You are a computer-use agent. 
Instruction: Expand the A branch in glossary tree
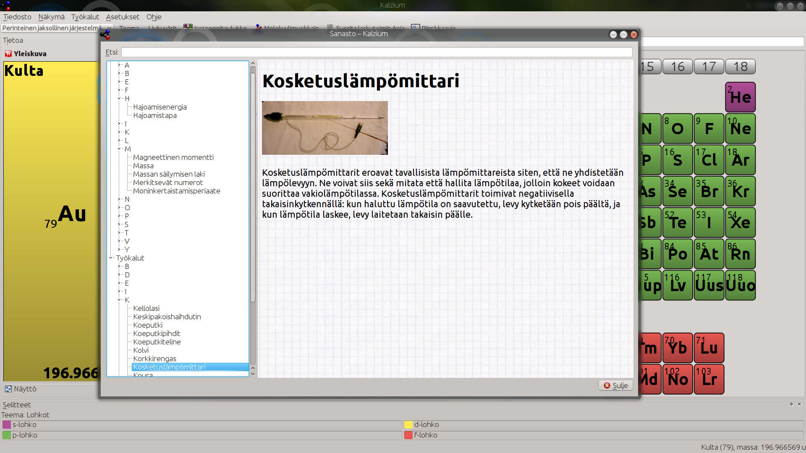click(x=119, y=65)
